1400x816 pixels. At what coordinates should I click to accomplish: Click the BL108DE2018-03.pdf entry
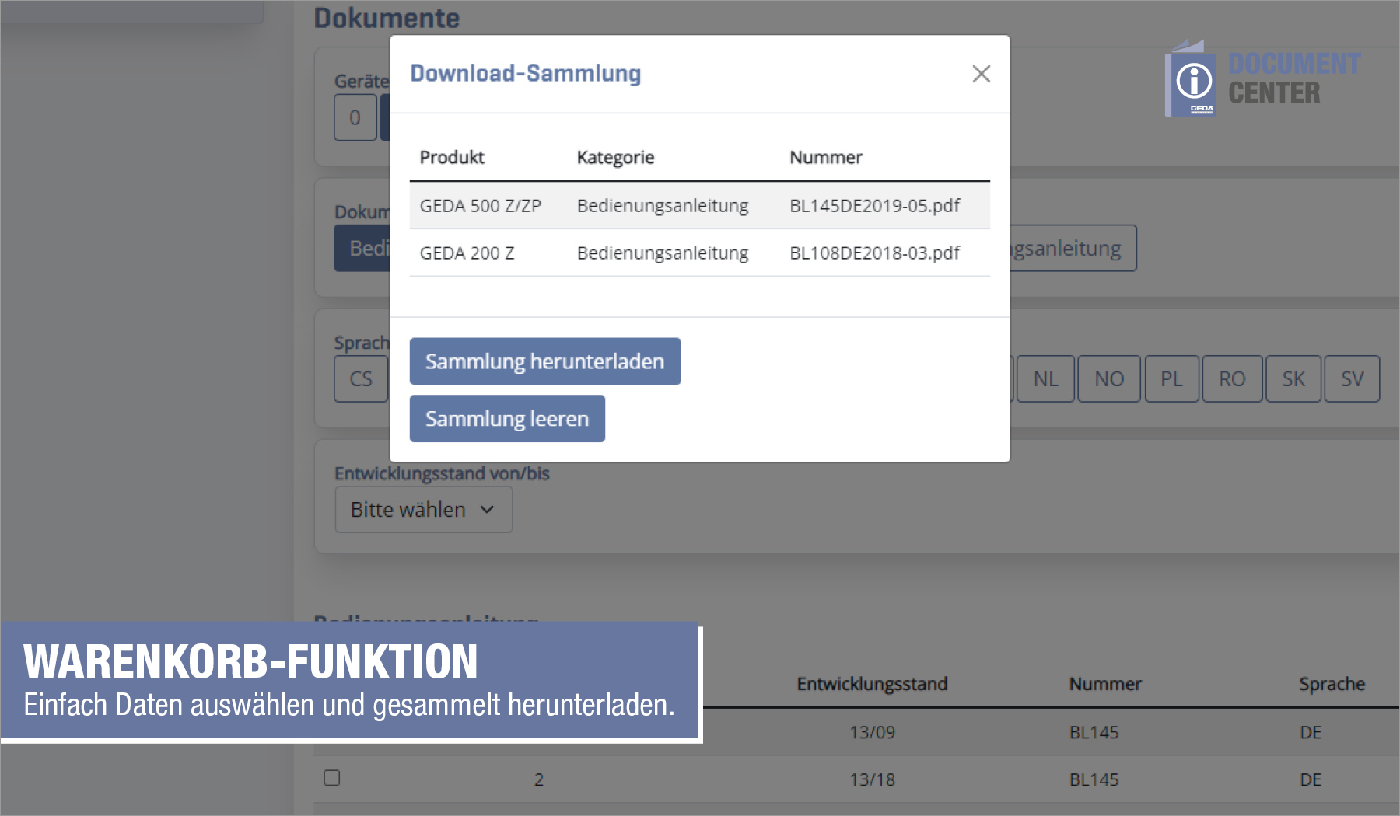[x=874, y=253]
